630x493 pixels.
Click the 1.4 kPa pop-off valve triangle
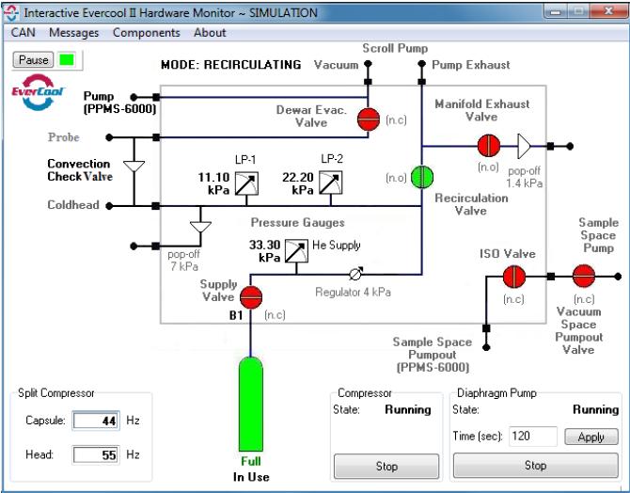point(524,146)
